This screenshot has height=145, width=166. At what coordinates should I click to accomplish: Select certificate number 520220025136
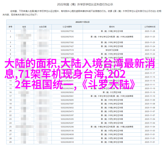tap(67, 131)
